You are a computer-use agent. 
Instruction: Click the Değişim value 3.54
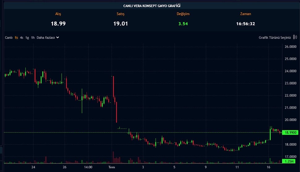pyautogui.click(x=183, y=24)
